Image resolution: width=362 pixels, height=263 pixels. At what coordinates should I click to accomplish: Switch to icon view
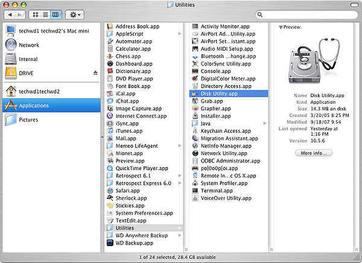35,14
